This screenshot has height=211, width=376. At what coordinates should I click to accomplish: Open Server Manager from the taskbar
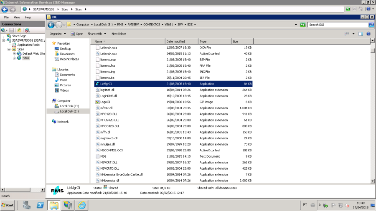click(x=26, y=205)
